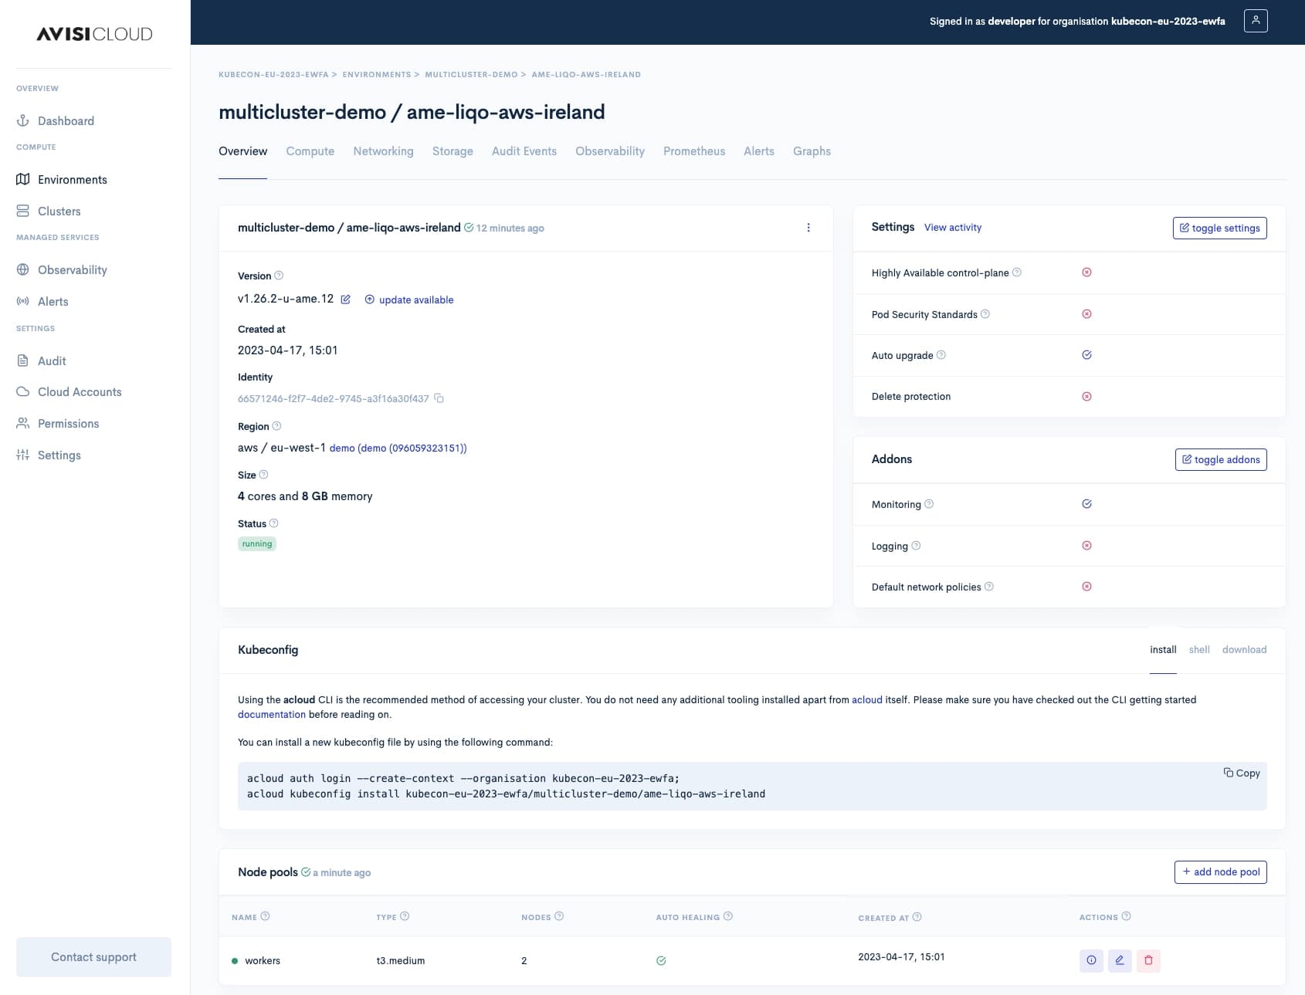This screenshot has width=1305, height=995.
Task: Copy the cluster identity to clipboard
Action: point(439,398)
